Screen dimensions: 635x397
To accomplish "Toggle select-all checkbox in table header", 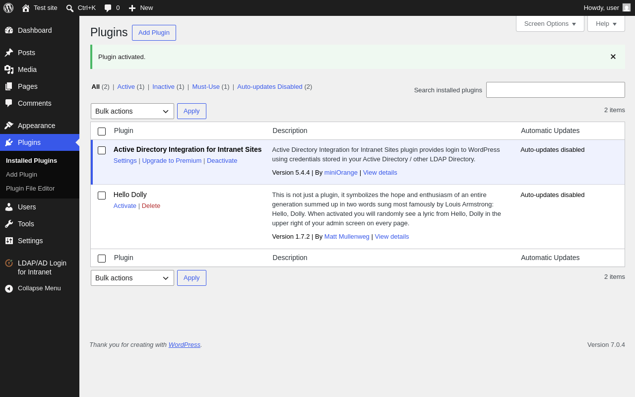I will point(102,132).
